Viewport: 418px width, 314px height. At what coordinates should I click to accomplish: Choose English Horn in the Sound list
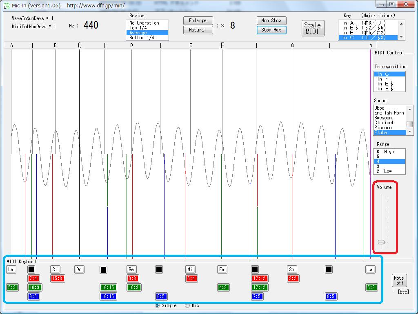(x=390, y=113)
